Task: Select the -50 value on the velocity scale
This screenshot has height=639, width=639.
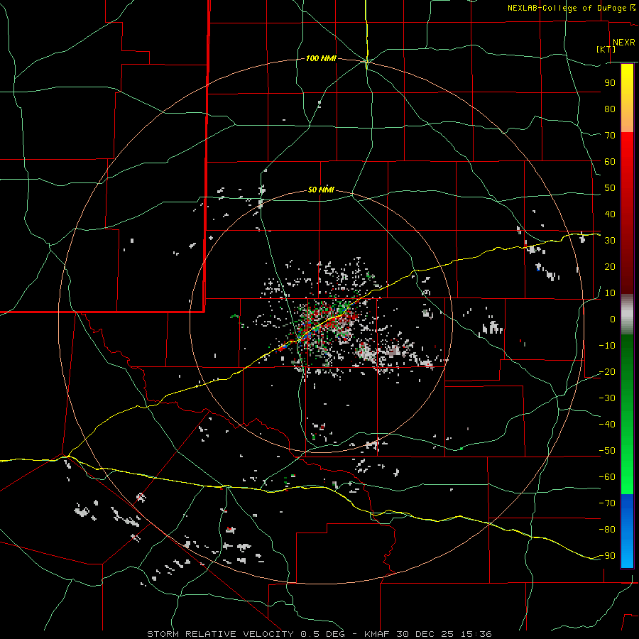Action: (x=607, y=451)
